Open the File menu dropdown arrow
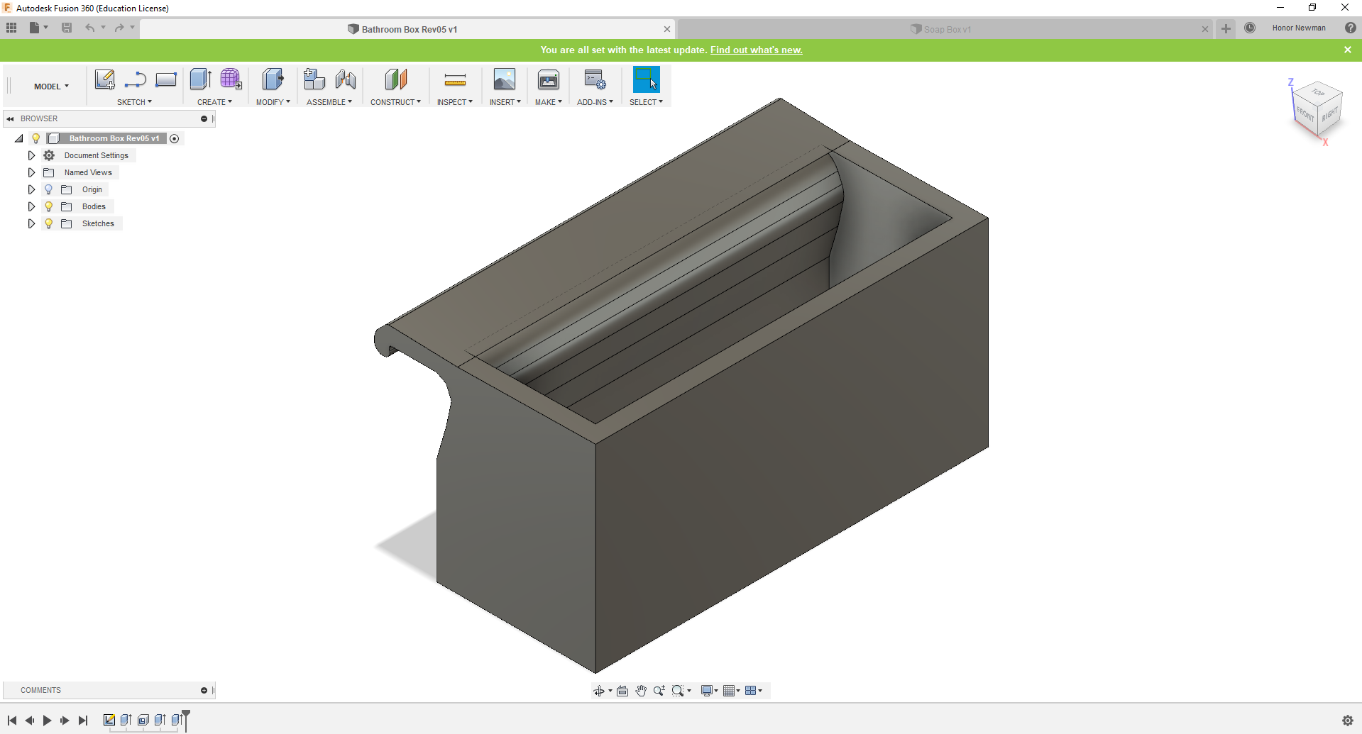This screenshot has height=734, width=1362. [x=45, y=28]
